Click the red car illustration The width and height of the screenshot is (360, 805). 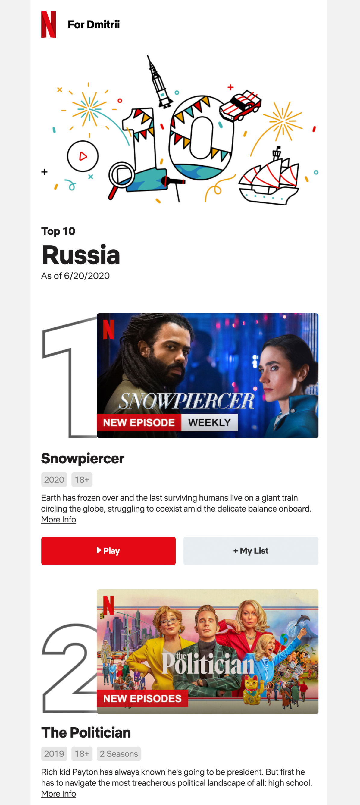[x=240, y=105]
